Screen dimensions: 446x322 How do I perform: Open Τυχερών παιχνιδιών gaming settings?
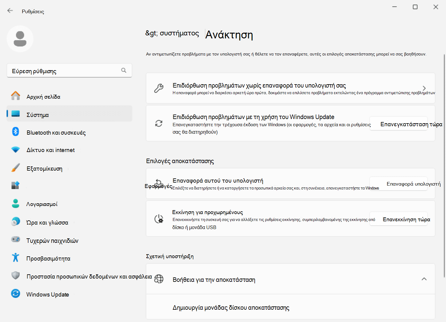[52, 241]
